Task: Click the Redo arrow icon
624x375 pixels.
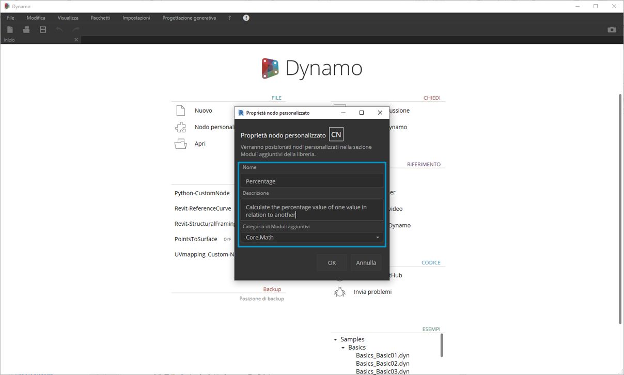Action: [76, 29]
